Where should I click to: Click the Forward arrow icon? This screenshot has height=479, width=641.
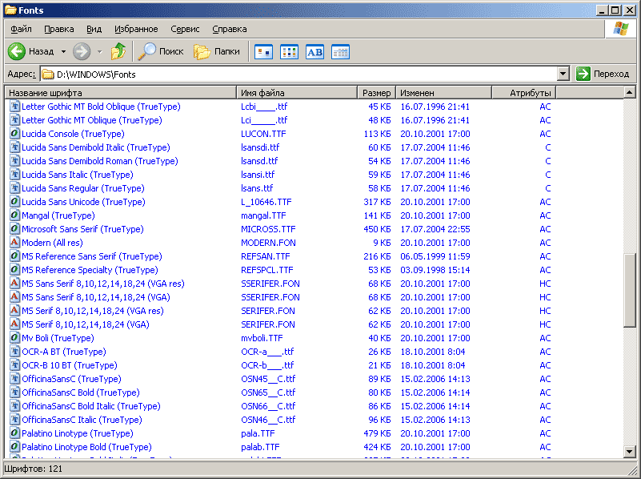point(82,51)
